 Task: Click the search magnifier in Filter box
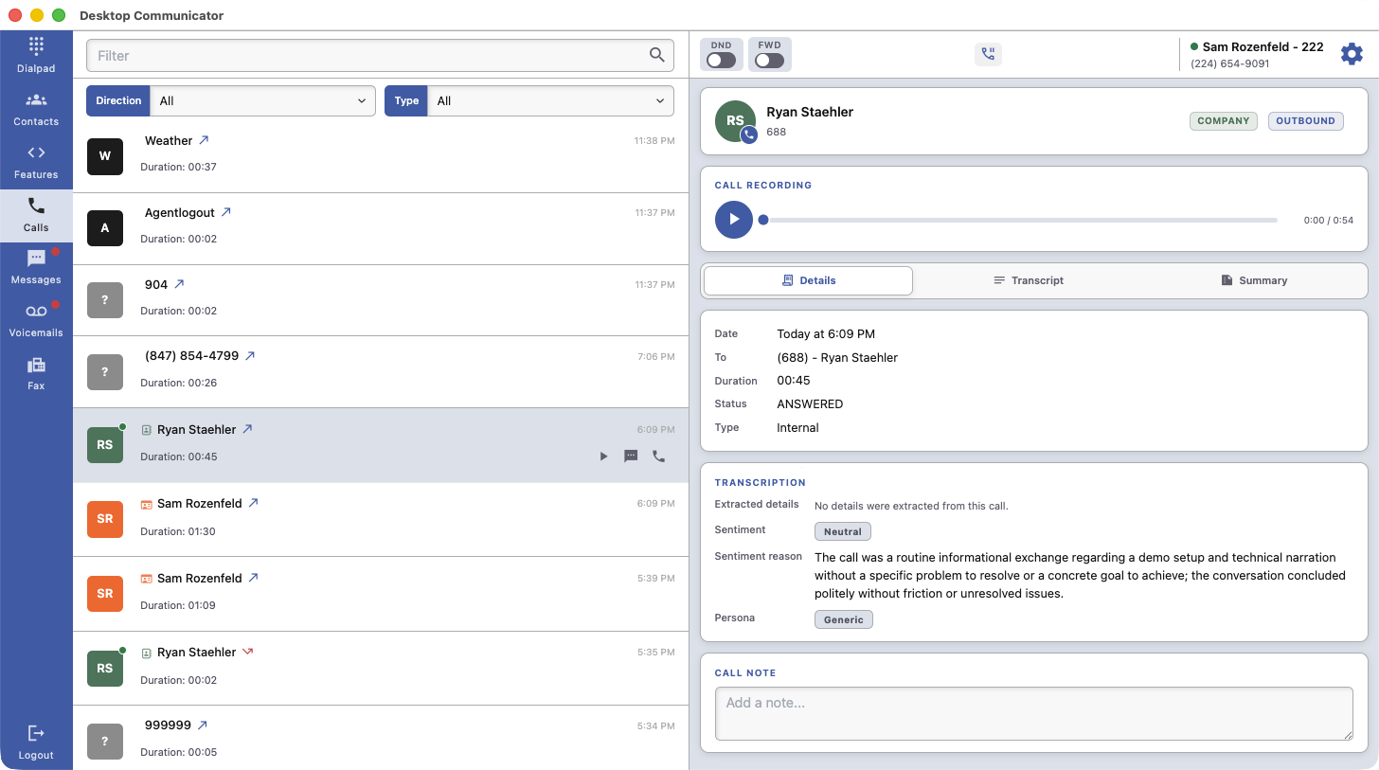tap(657, 55)
